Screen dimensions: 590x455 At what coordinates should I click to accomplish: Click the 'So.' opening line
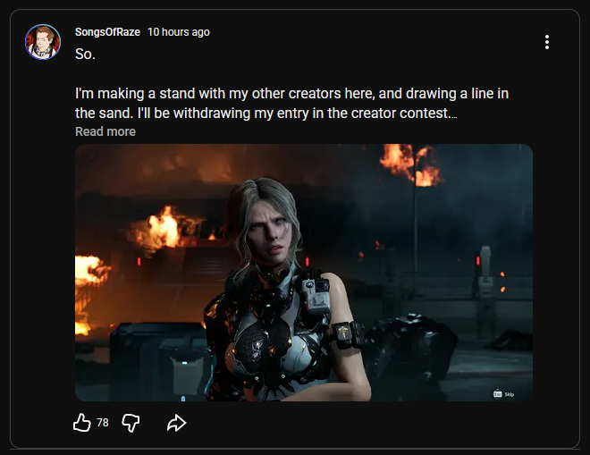pyautogui.click(x=86, y=54)
